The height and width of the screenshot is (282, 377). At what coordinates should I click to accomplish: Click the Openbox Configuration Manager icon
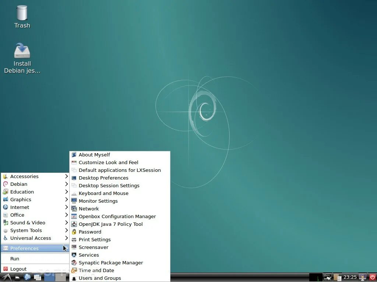(x=74, y=216)
